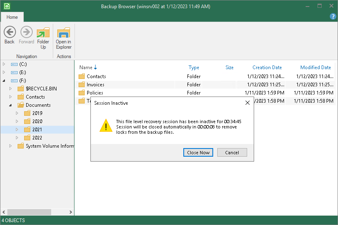Click the Folder Up icon
The image size is (338, 225).
[43, 33]
